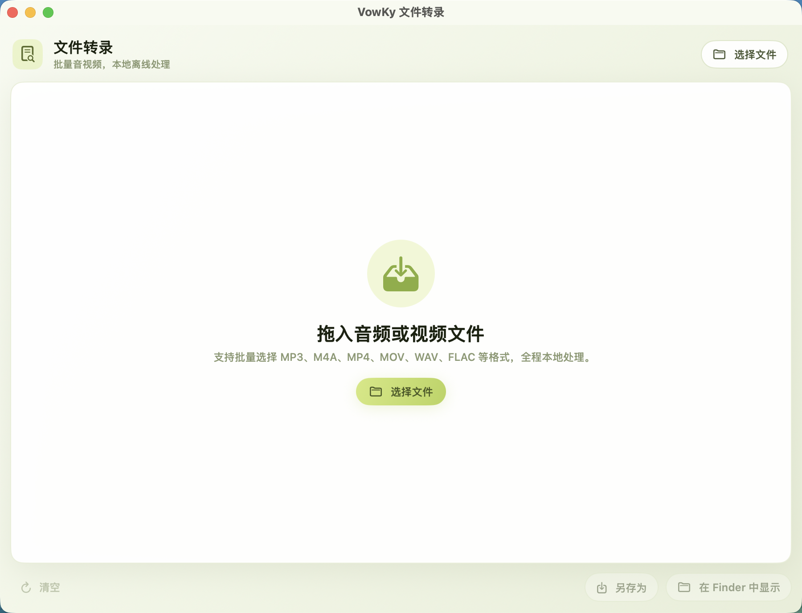Click the subtitle 批量音视频，本地离线处理
Image resolution: width=802 pixels, height=613 pixels.
112,65
